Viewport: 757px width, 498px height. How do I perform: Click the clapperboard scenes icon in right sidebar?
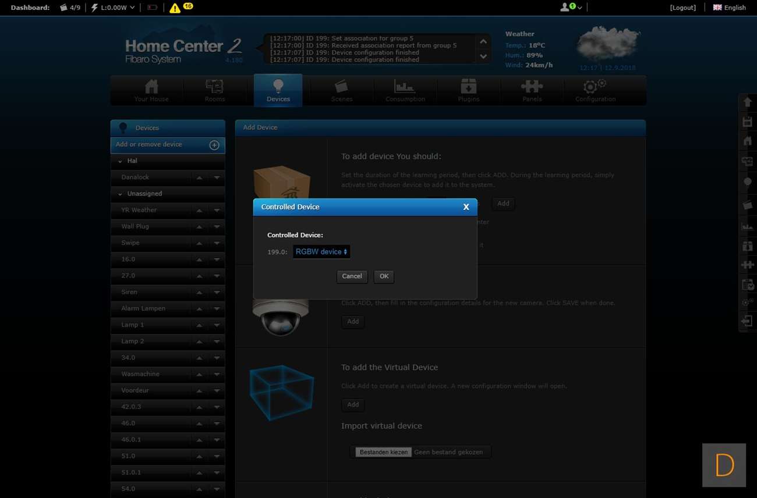point(748,205)
